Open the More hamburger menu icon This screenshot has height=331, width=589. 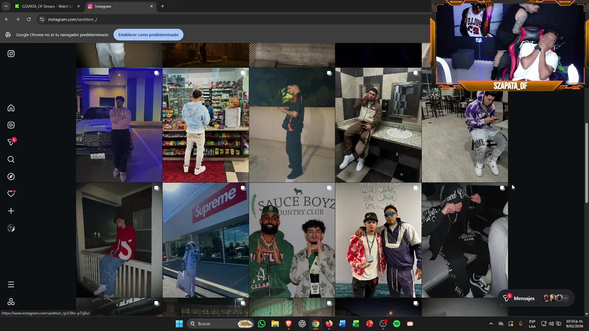click(x=11, y=285)
